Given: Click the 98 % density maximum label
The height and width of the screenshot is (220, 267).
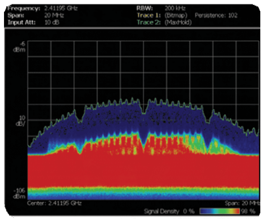Looking at the screenshot, I should (x=248, y=211).
